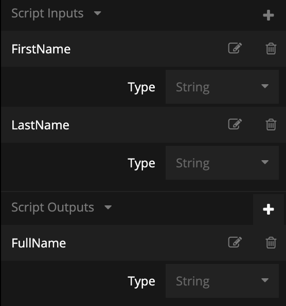Viewport: 286px width, 306px height.
Task: Click the Type label under FullName
Action: [x=141, y=281]
